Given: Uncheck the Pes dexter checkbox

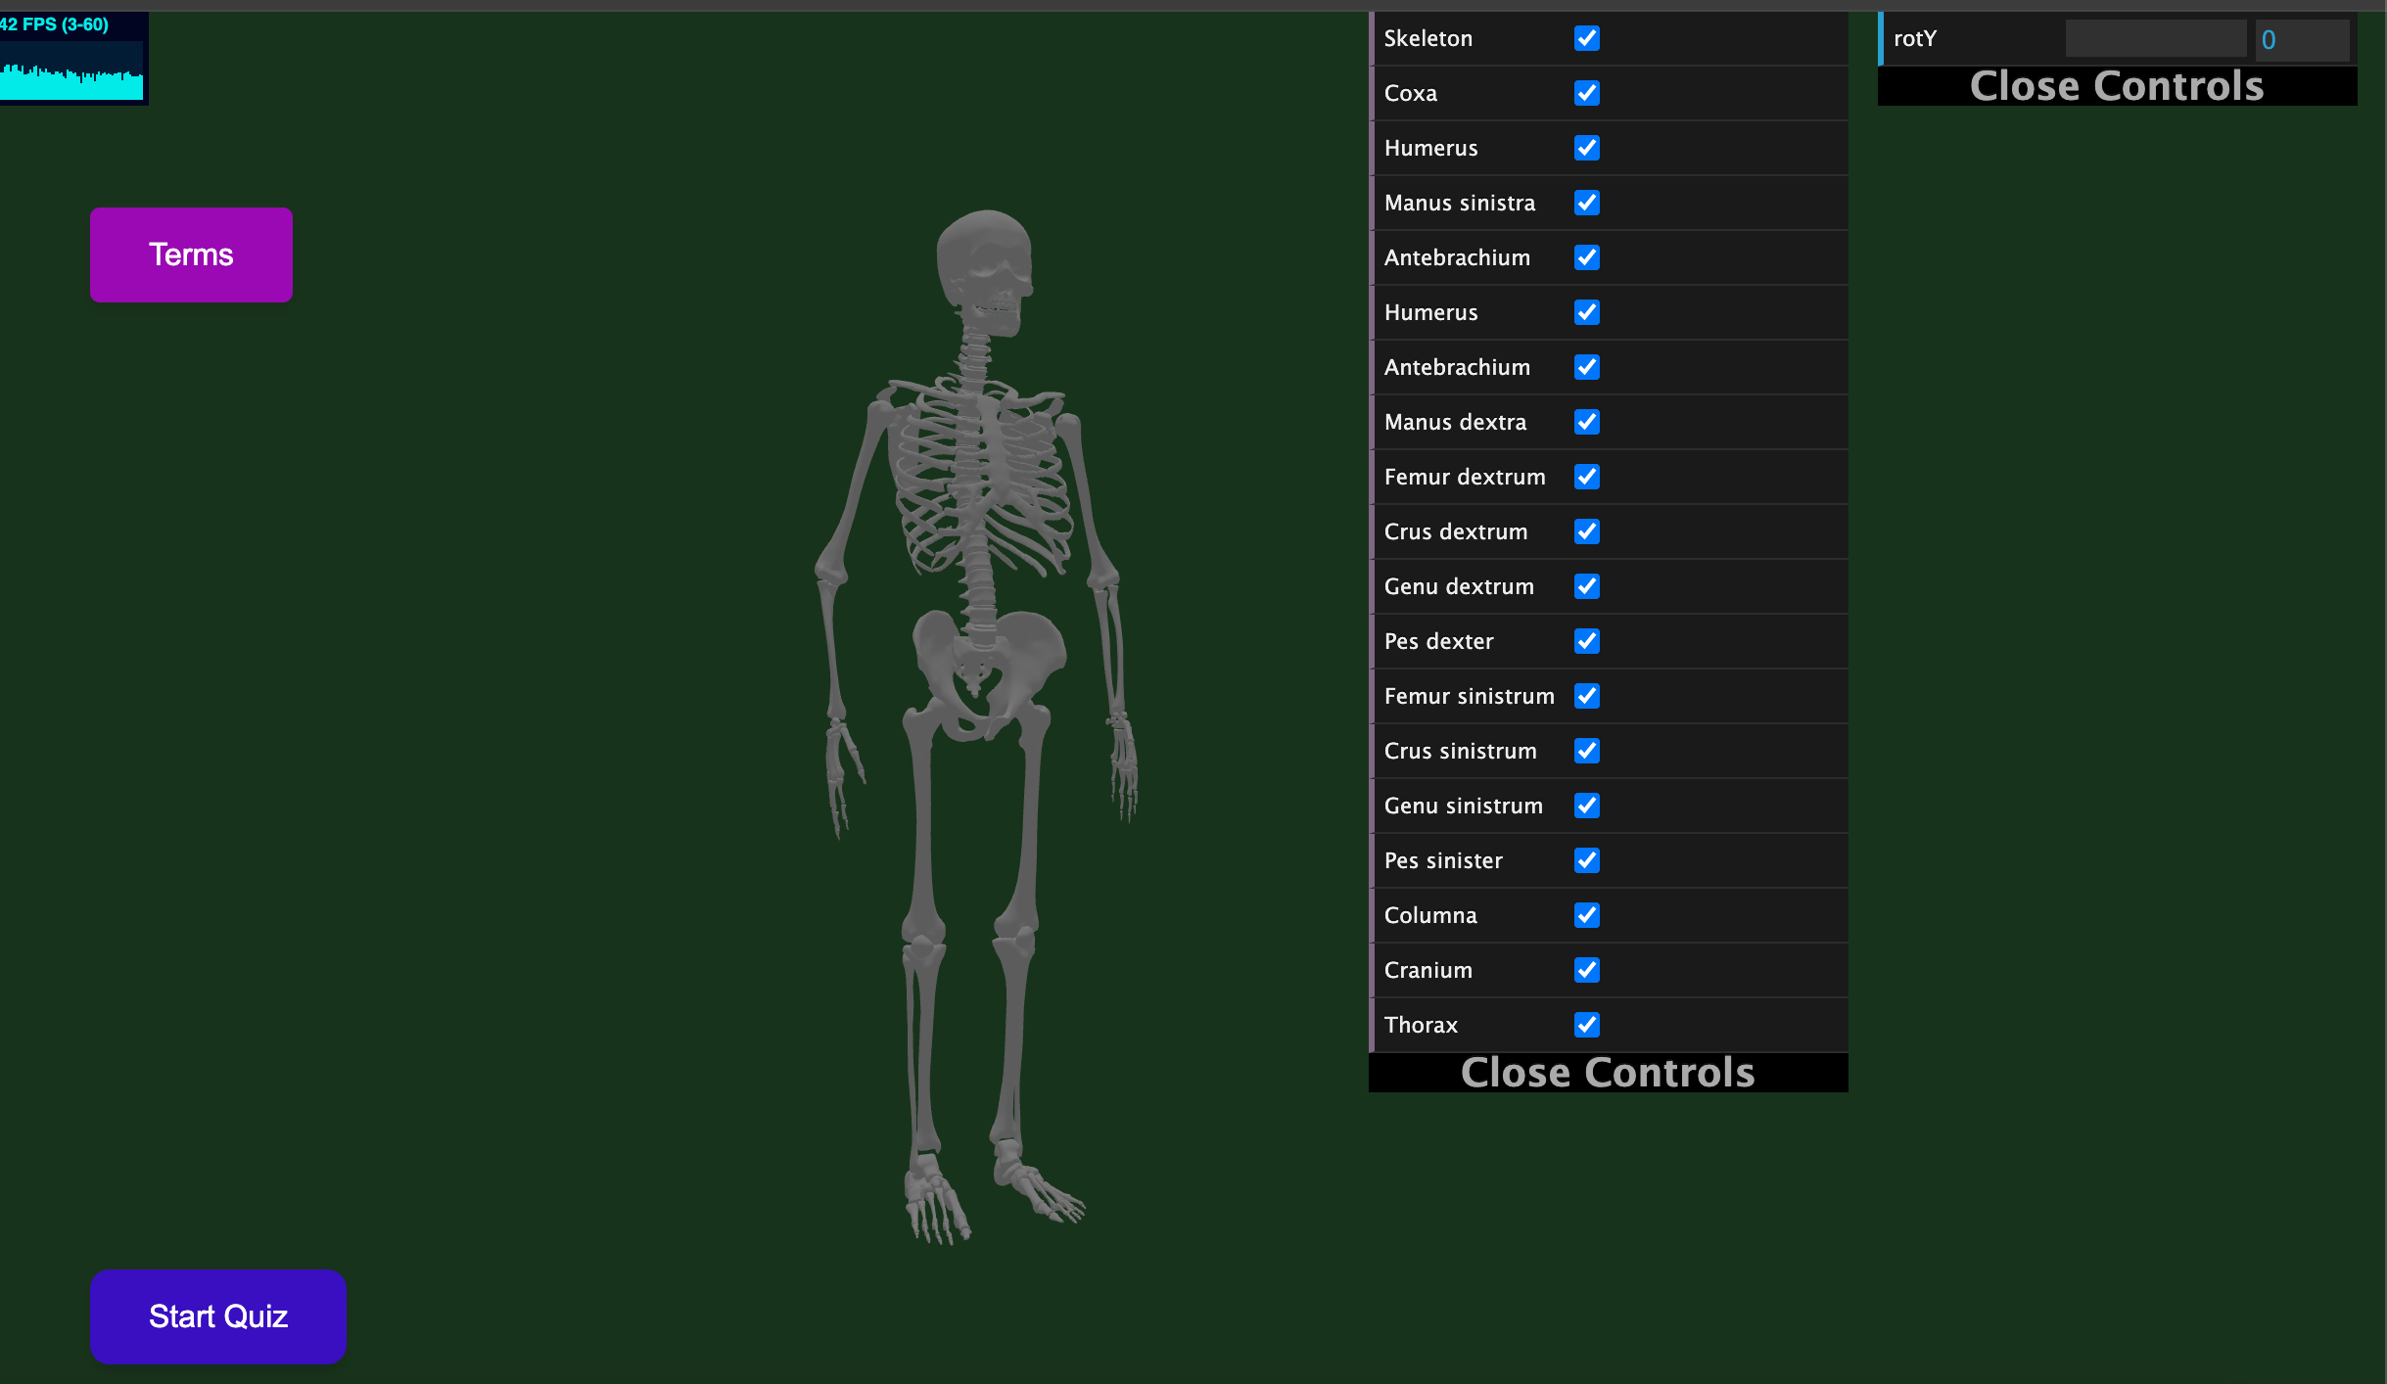Looking at the screenshot, I should coord(1587,641).
